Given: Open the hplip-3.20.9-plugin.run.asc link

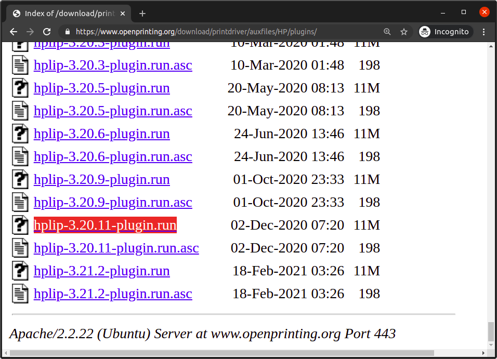Looking at the screenshot, I should (113, 203).
